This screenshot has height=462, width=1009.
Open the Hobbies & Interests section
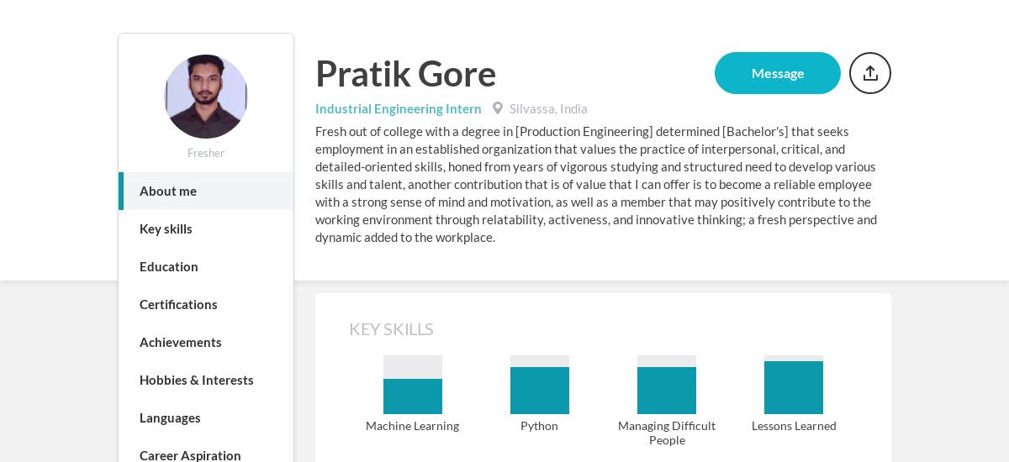coord(206,380)
